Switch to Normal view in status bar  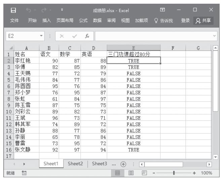click(118, 173)
